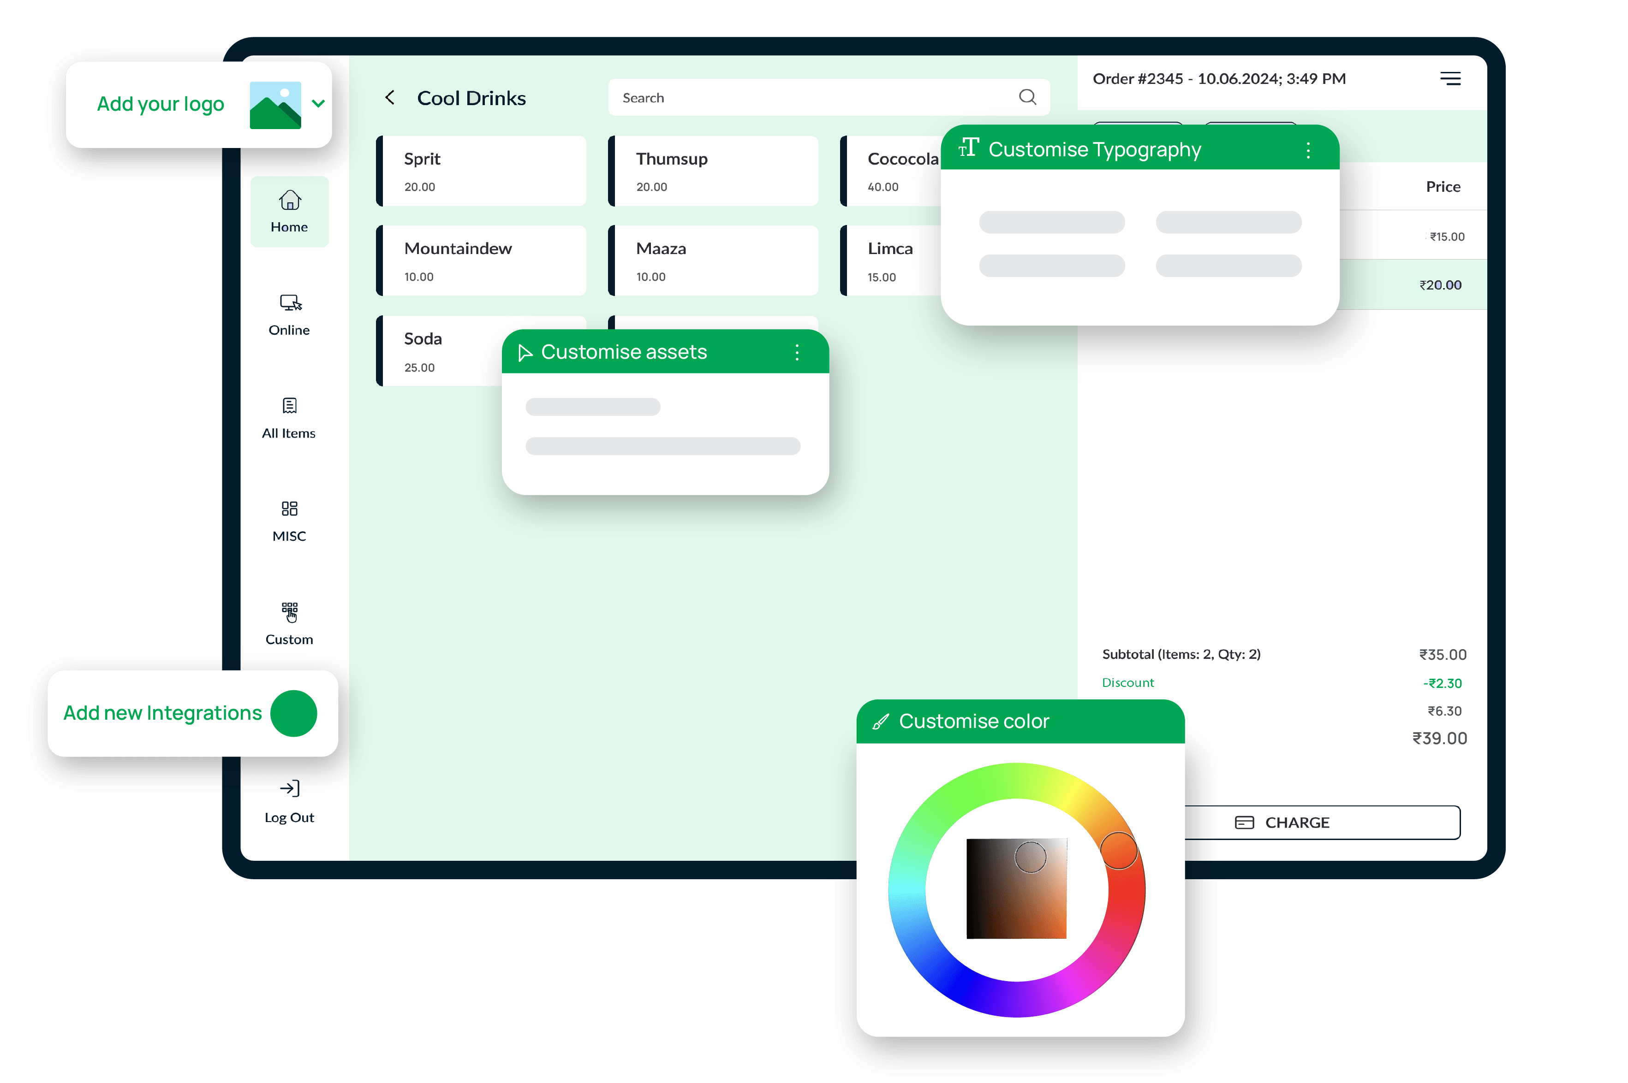Open the hamburger menu on order header
1628x1083 pixels.
(x=1450, y=79)
